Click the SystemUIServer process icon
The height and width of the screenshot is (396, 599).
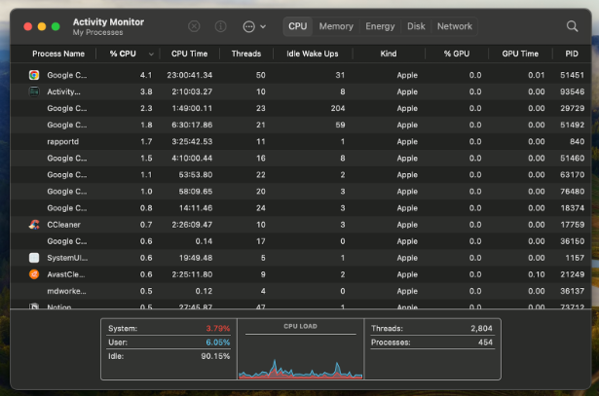34,257
